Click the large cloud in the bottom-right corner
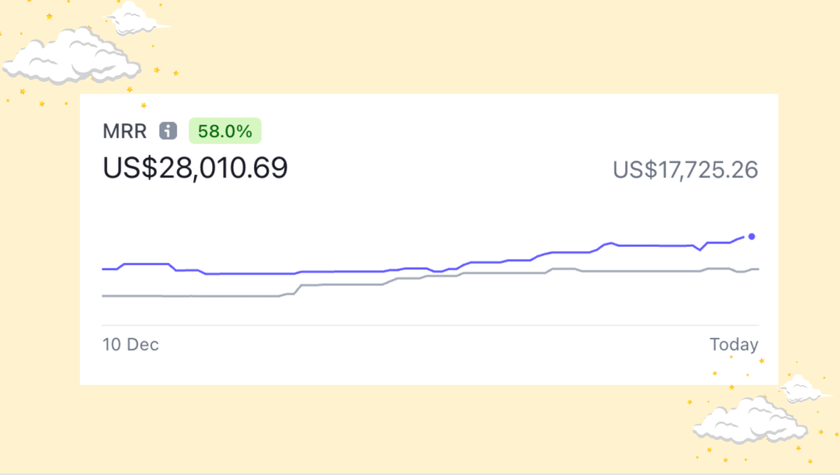This screenshot has width=840, height=475. click(749, 421)
